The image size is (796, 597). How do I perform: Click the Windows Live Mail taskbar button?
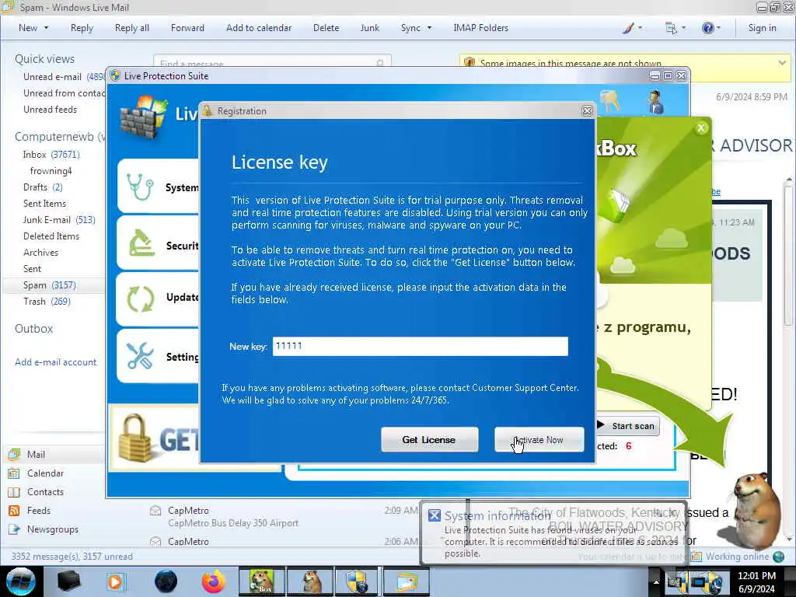click(406, 581)
